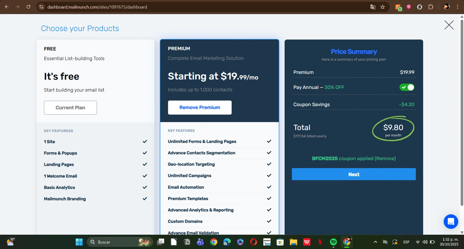Viewport: 464px width, 249px height.
Task: Open the black S extension icon
Action: pos(419,7)
